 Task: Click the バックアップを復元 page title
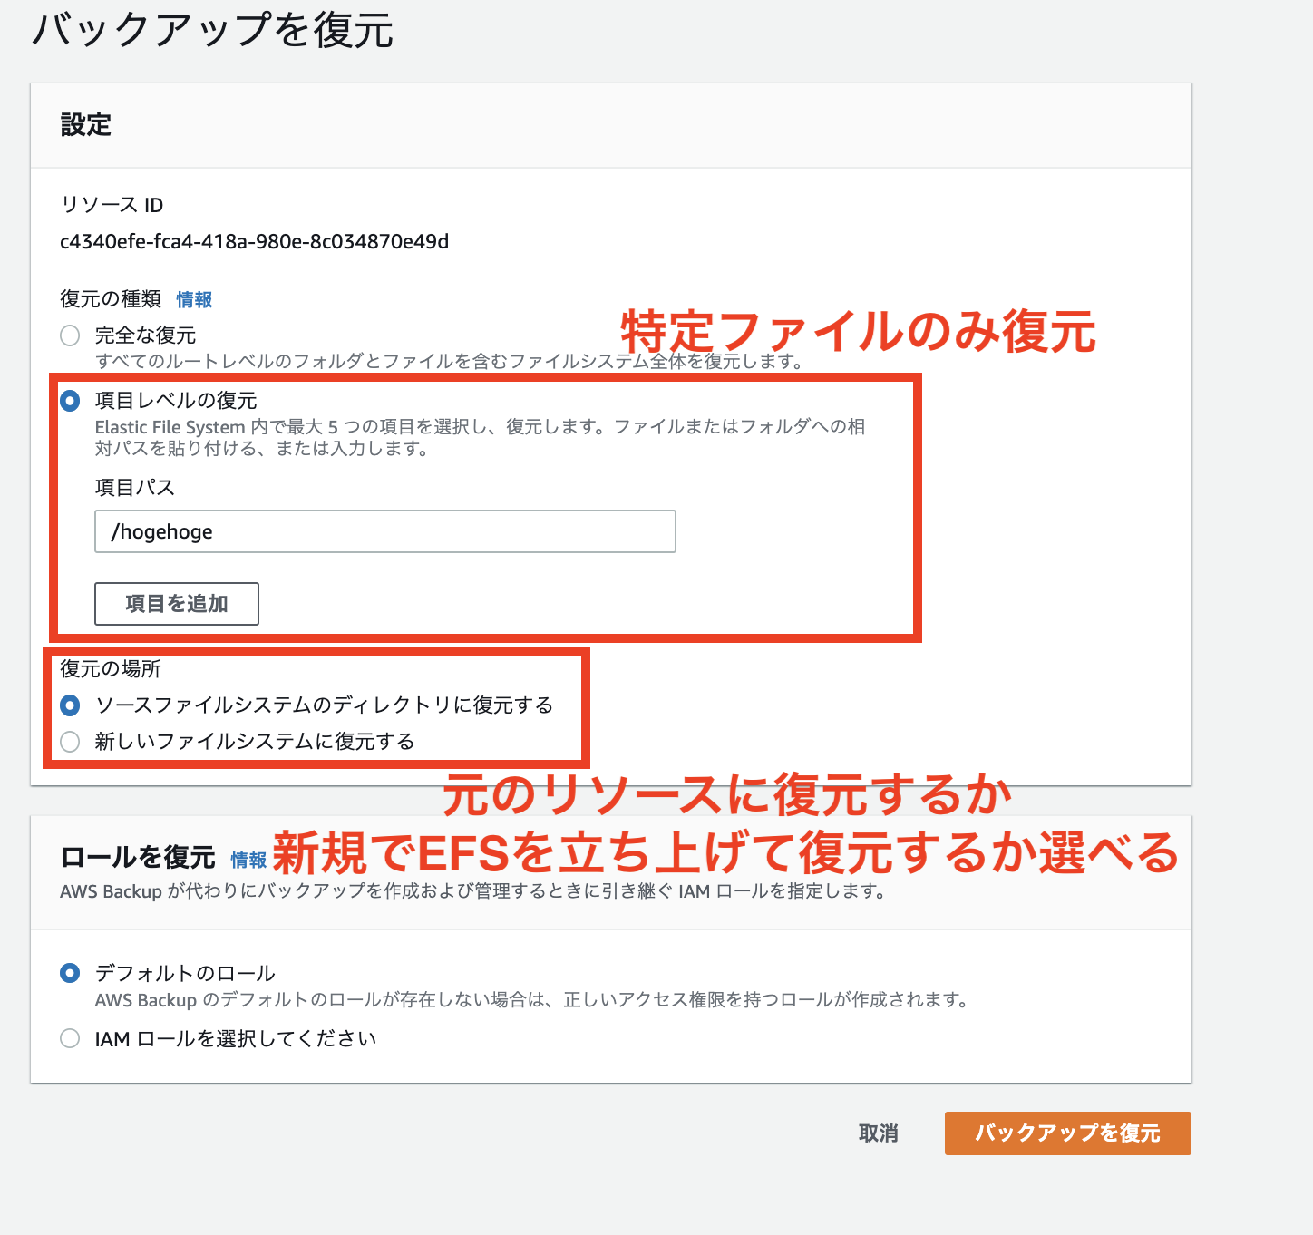[x=213, y=29]
